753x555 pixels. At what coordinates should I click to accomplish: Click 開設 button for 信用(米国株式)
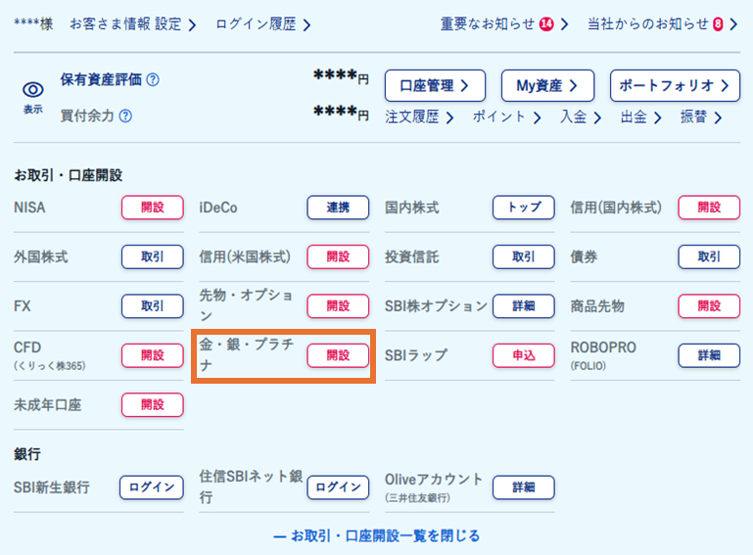[338, 256]
